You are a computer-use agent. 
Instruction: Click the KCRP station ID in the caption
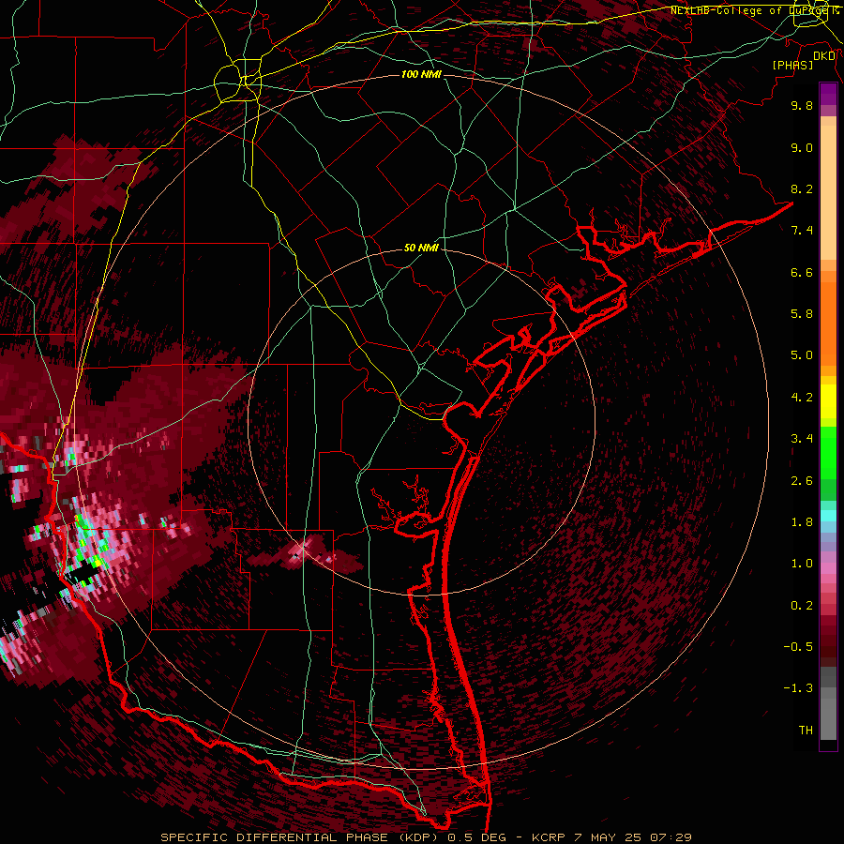[549, 837]
